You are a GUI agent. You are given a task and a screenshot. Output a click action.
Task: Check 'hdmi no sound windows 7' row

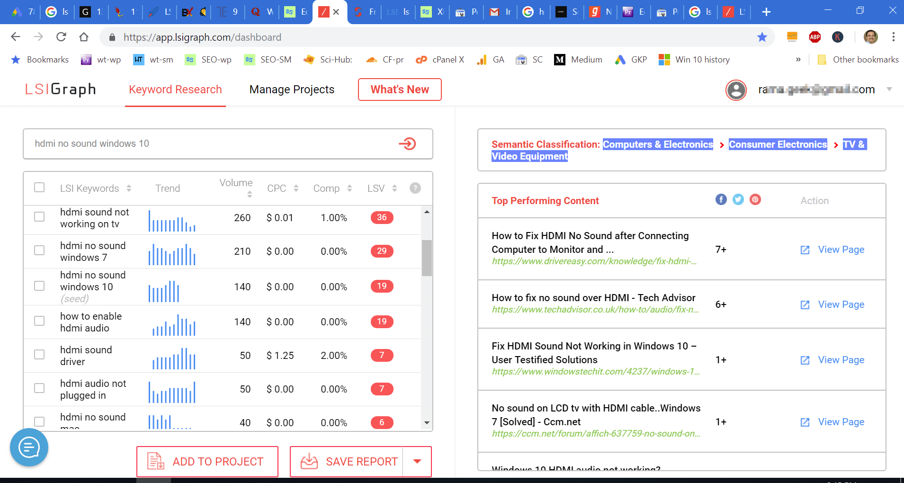[x=39, y=250]
